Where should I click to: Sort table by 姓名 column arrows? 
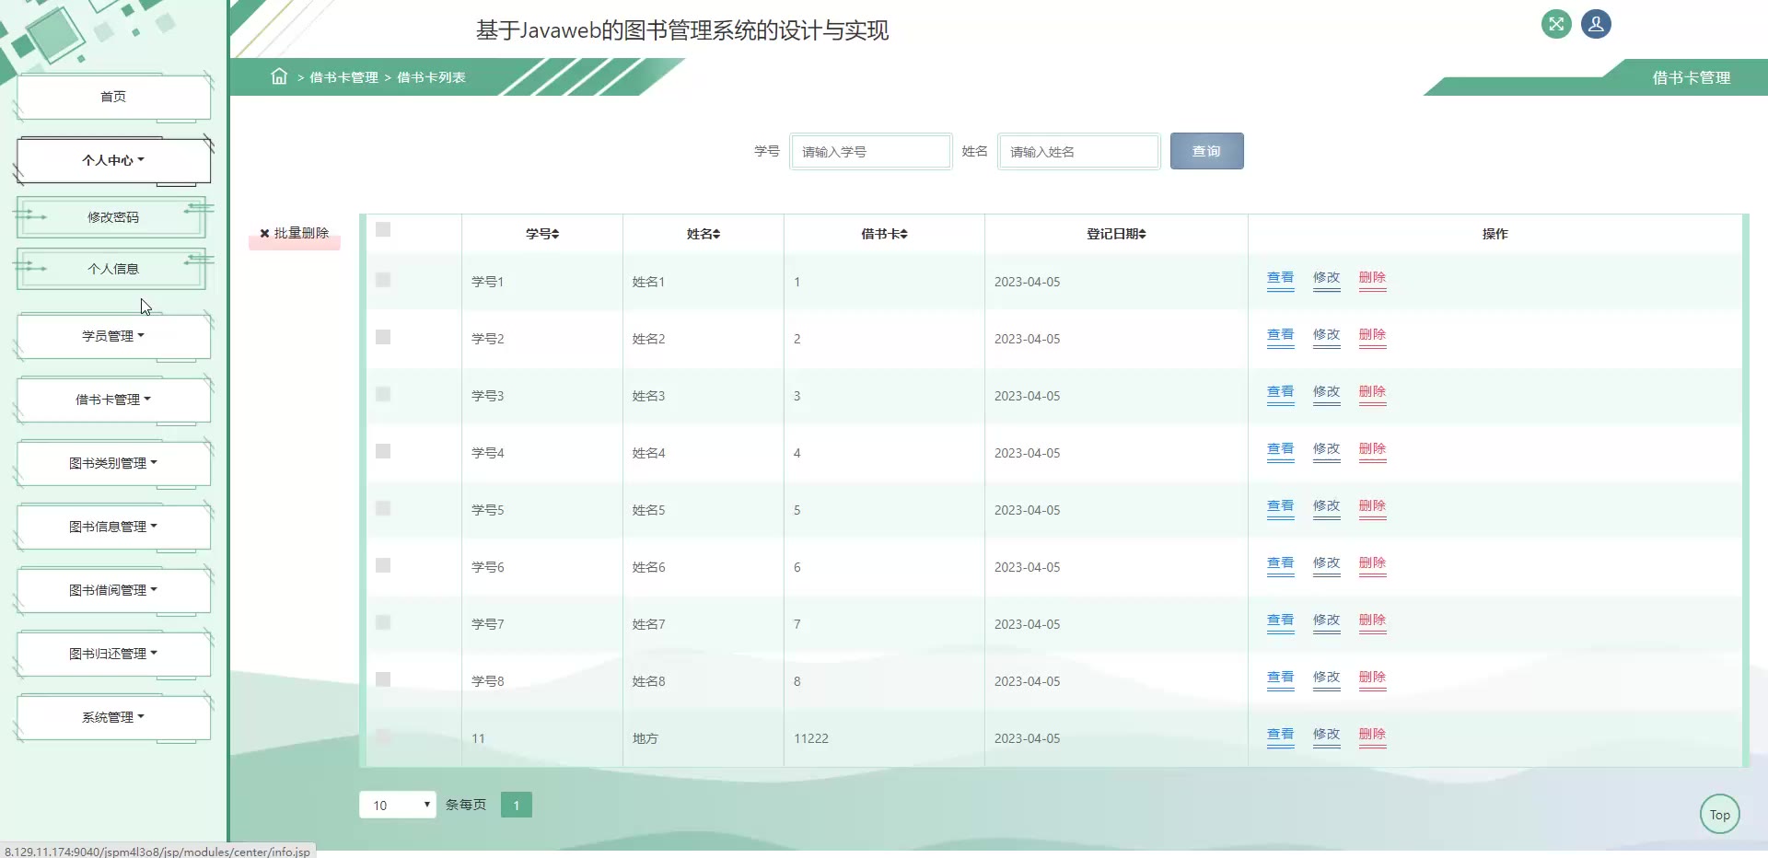716,234
